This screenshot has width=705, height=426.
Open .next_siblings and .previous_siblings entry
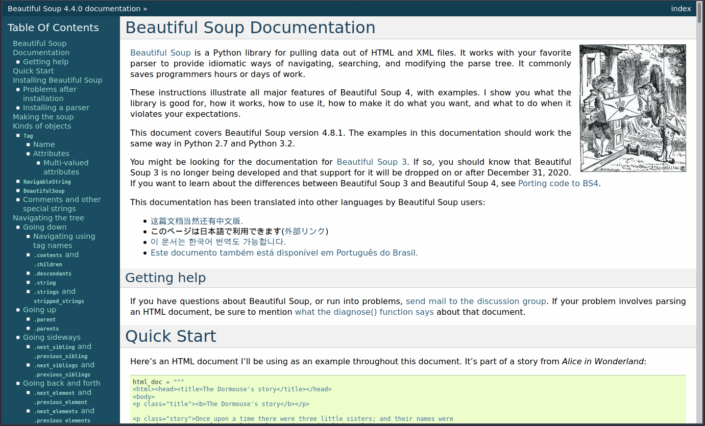tap(64, 369)
